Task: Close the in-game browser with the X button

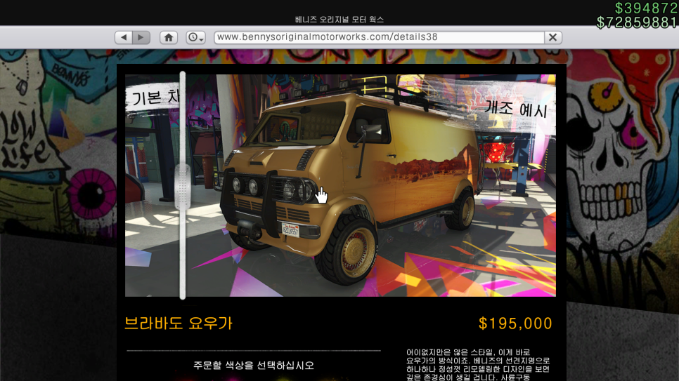Action: 553,37
